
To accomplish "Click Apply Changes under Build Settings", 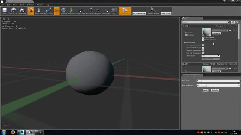I will click(210, 59).
